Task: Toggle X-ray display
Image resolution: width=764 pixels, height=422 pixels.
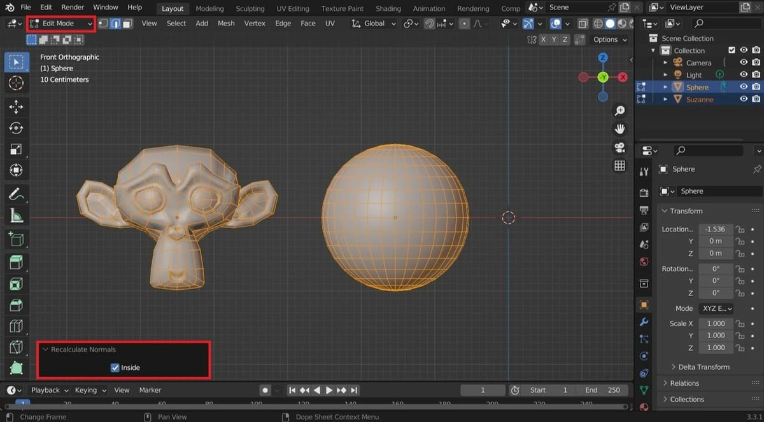Action: coord(583,24)
